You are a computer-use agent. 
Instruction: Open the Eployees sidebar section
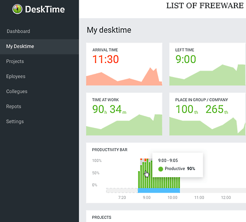click(16, 77)
